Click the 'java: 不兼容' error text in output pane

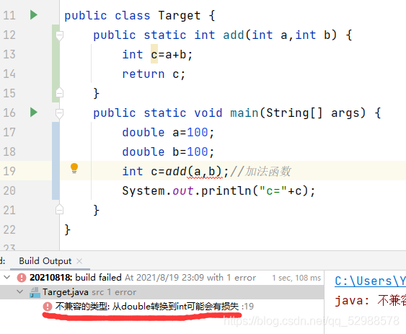[370, 301]
